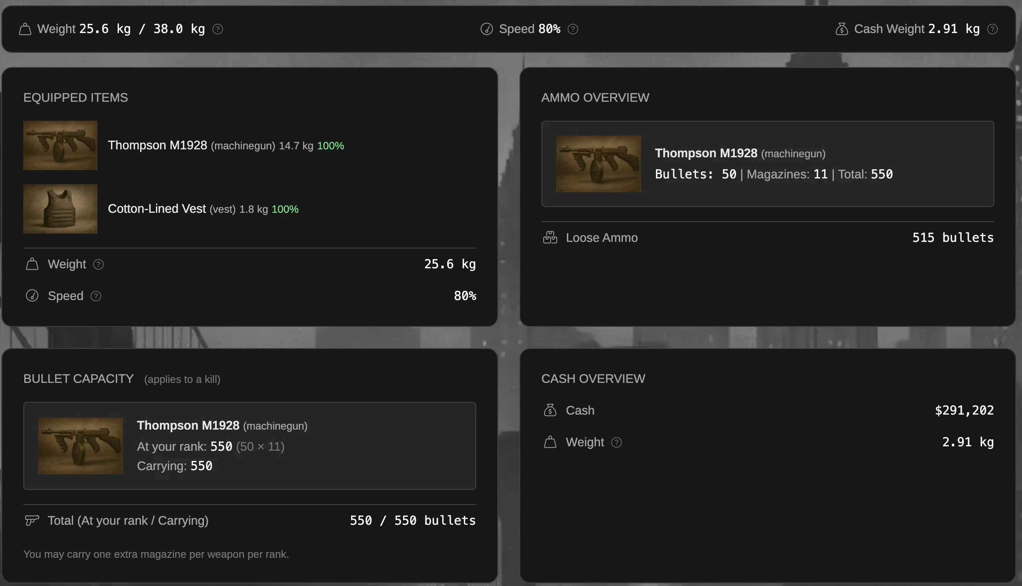Click the 25.6 kg value in Equipped Items
Screen dimensions: 1022x586
pyautogui.click(x=450, y=264)
